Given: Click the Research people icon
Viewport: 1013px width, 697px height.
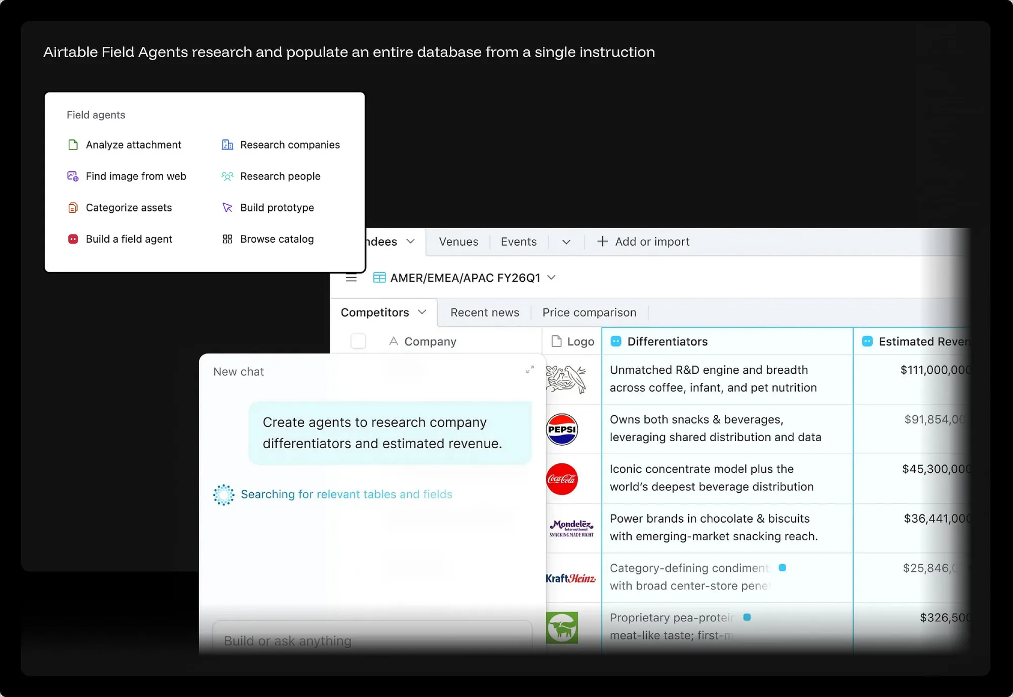Looking at the screenshot, I should 227,176.
